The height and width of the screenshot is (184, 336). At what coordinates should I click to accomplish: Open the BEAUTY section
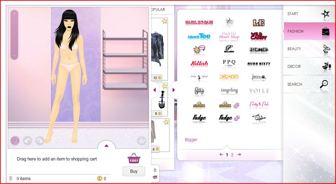click(x=310, y=49)
